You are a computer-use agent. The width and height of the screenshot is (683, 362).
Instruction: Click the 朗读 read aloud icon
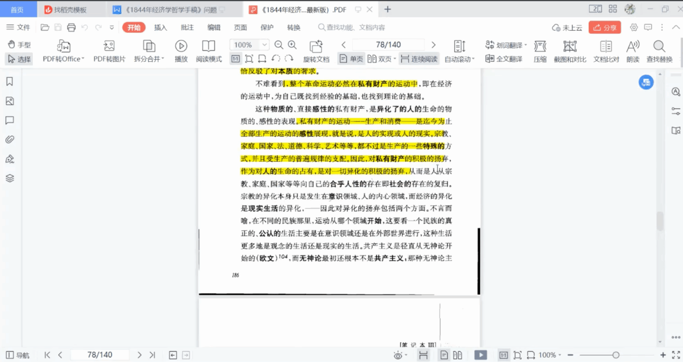[x=633, y=46]
